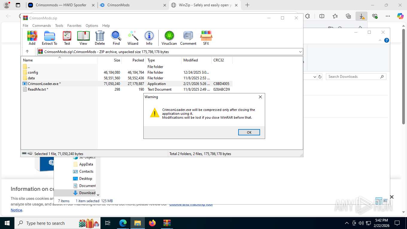Switch to the CrimsonMods browser tab
This screenshot has width=407, height=229.
pyautogui.click(x=133, y=5)
